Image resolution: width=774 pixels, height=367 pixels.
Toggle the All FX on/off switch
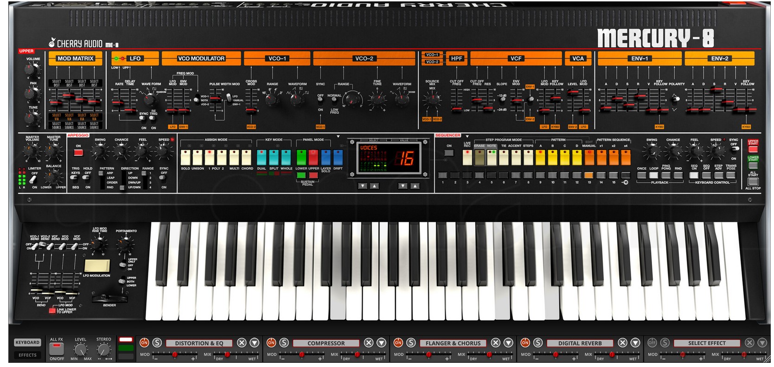[x=57, y=348]
